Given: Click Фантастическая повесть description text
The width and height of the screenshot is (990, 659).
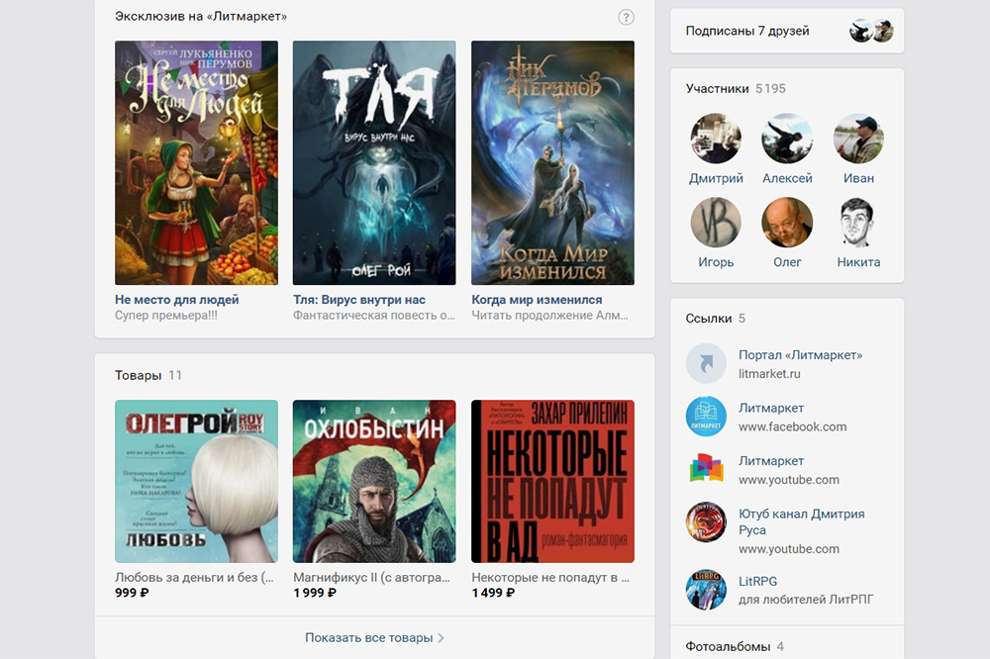Looking at the screenshot, I should [x=374, y=316].
